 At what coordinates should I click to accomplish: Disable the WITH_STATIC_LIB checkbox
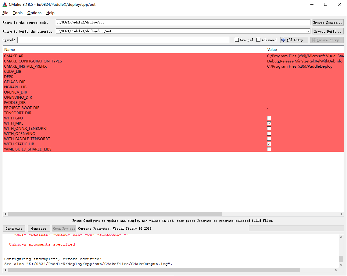pyautogui.click(x=269, y=144)
